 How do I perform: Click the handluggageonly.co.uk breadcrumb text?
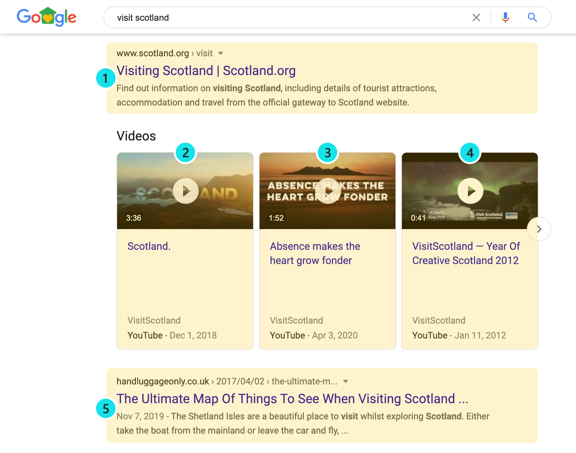coord(227,381)
